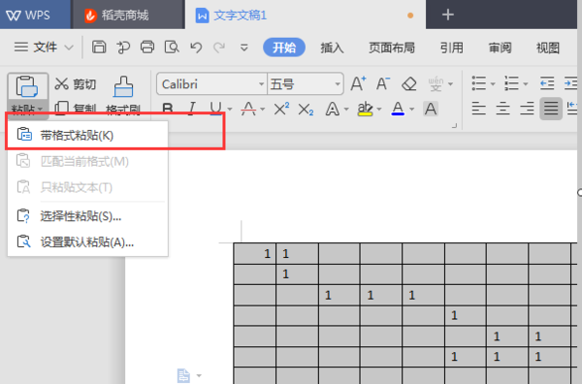This screenshot has height=384, width=582.
Task: Open the 五号 font size dropdown
Action: (338, 84)
